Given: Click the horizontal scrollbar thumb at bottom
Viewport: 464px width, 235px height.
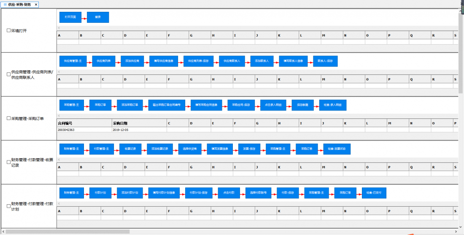Looking at the screenshot, I should (67, 232).
